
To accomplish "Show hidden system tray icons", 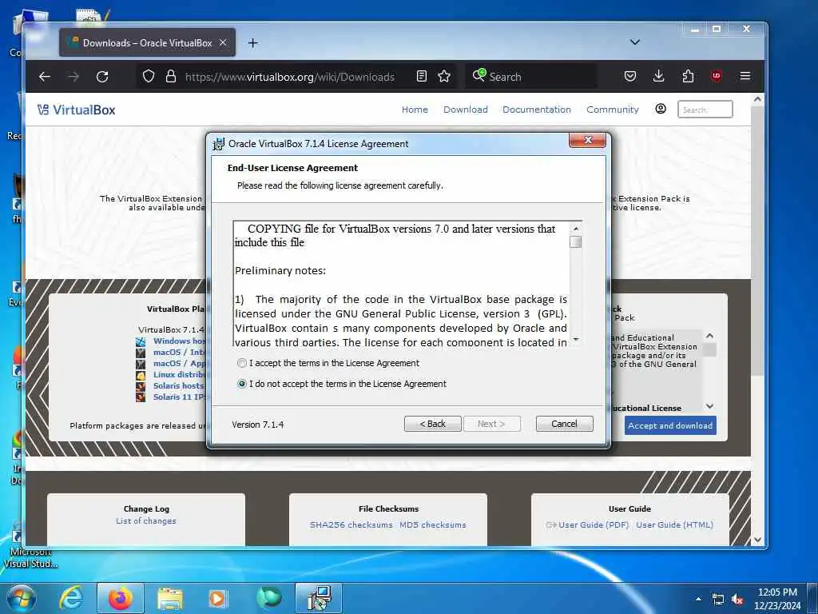I will point(698,598).
